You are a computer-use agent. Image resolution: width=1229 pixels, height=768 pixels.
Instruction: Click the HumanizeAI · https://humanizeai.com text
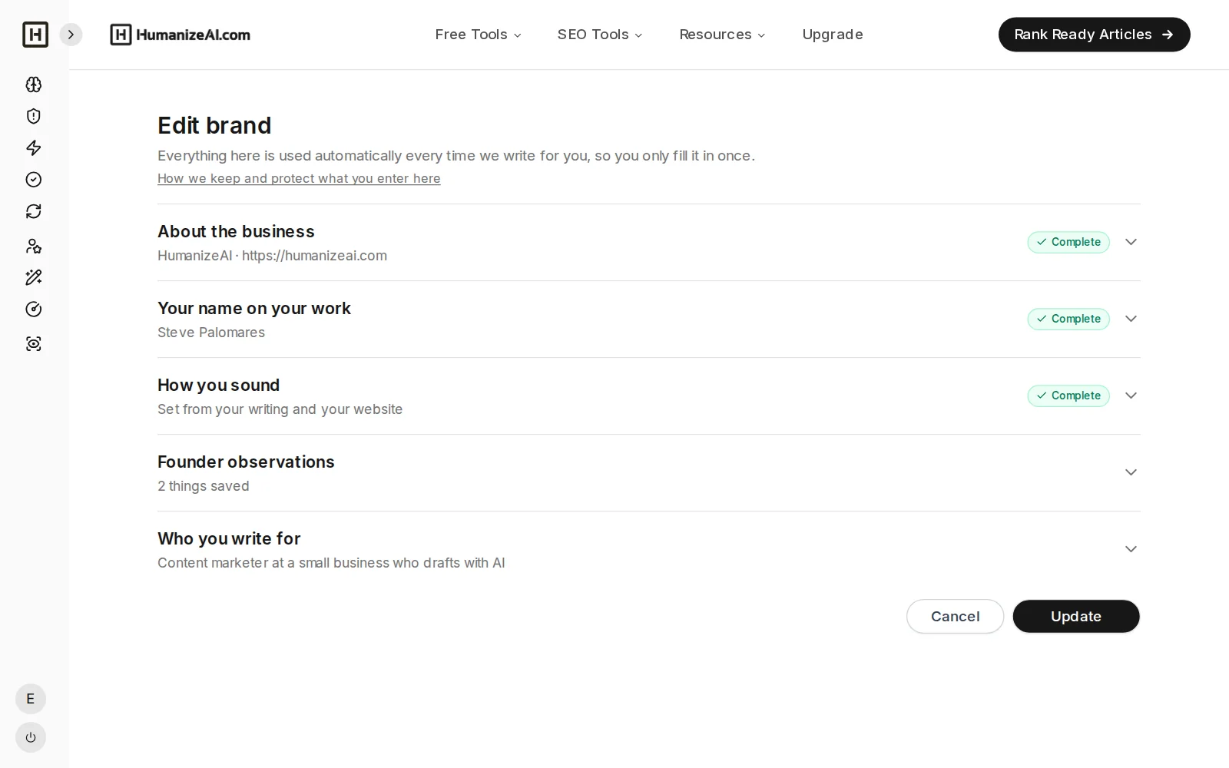click(272, 256)
